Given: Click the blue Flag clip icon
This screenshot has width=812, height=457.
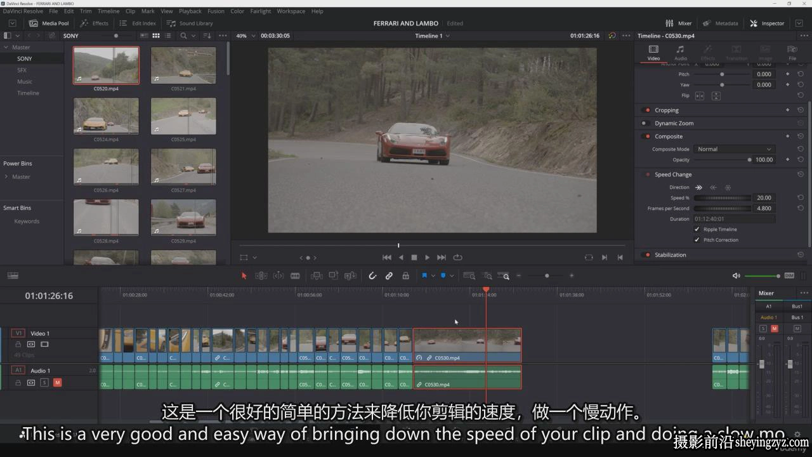Looking at the screenshot, I should coord(424,275).
